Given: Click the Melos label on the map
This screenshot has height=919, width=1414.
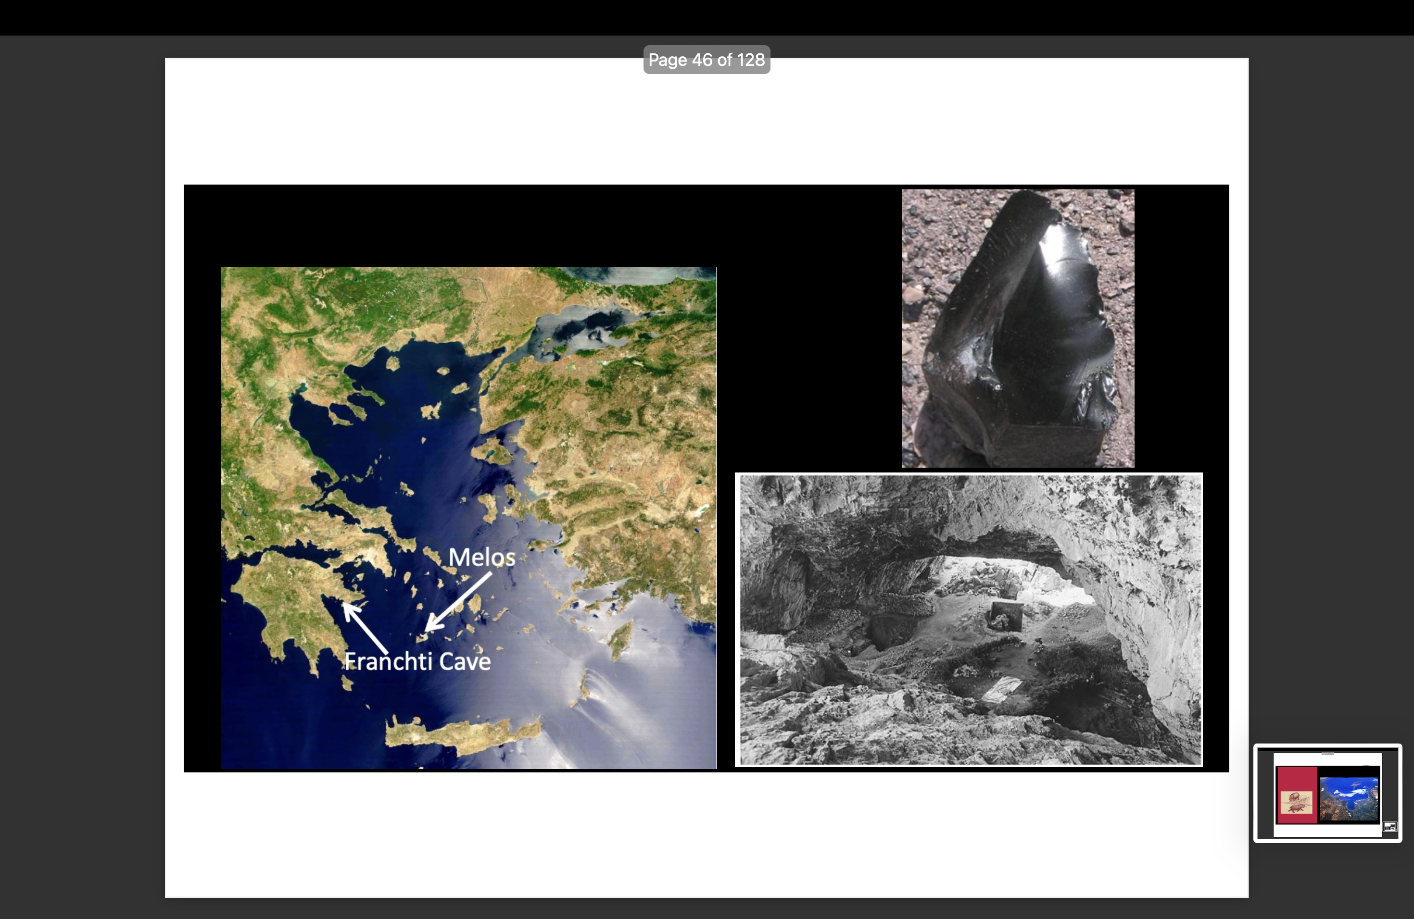Looking at the screenshot, I should coord(481,557).
